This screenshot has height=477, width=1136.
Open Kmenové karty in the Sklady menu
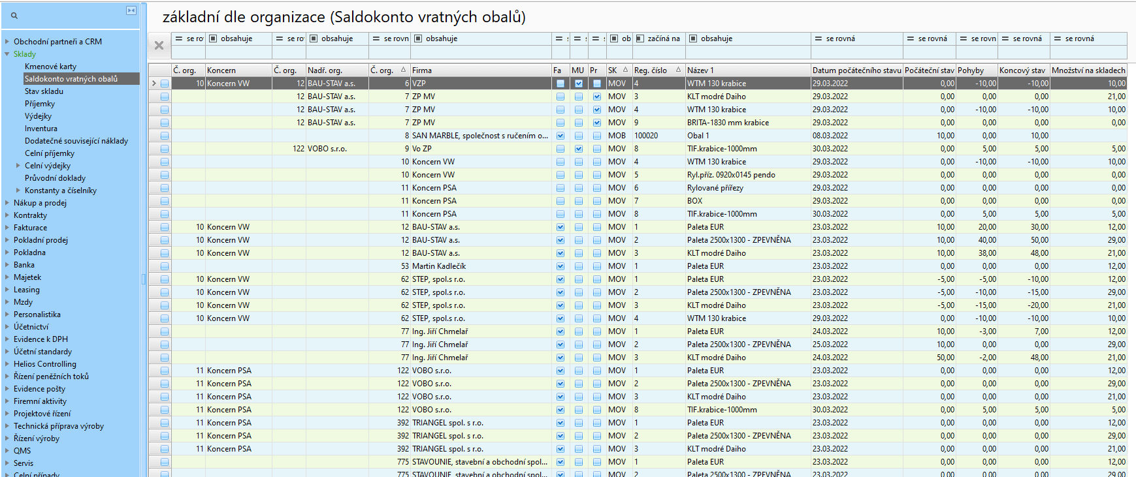[50, 66]
